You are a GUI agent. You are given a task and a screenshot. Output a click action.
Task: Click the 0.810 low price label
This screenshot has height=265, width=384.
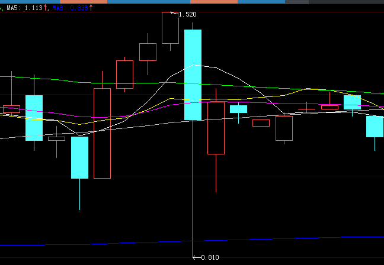(x=210, y=257)
